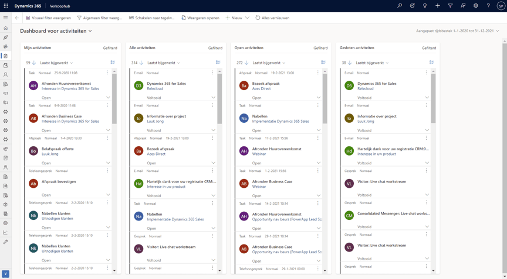Image resolution: width=507 pixels, height=279 pixels.
Task: Open Laatst bijgewerkt sort in Open activiteiten
Action: point(269,63)
